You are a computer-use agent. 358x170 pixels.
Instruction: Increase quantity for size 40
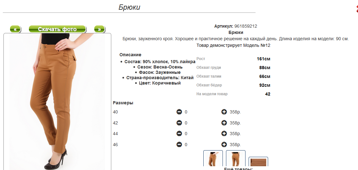[224, 112]
